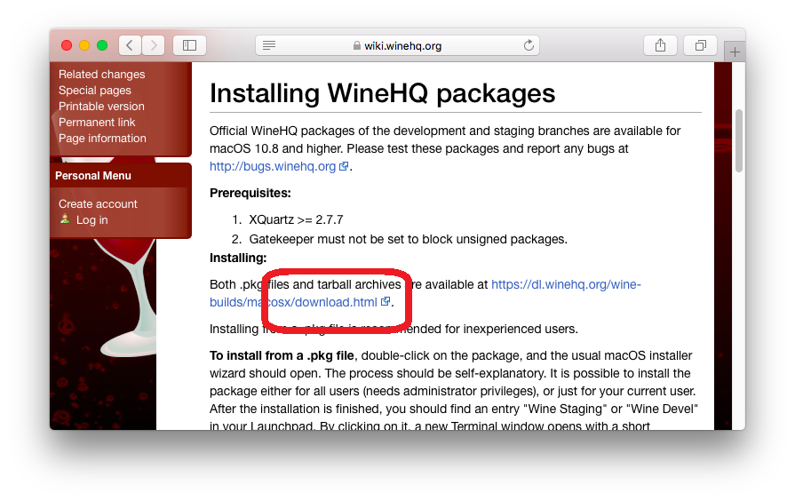Open Permanent link in sidebar
795x501 pixels.
coord(97,123)
